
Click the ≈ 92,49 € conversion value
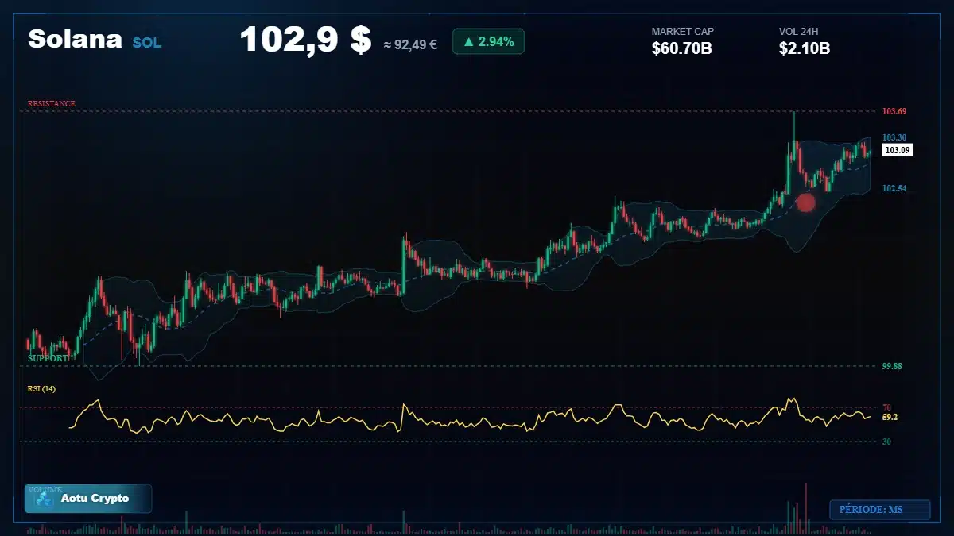click(410, 44)
